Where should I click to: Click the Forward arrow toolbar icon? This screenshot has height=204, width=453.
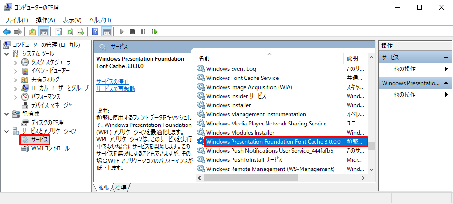pyautogui.click(x=18, y=32)
